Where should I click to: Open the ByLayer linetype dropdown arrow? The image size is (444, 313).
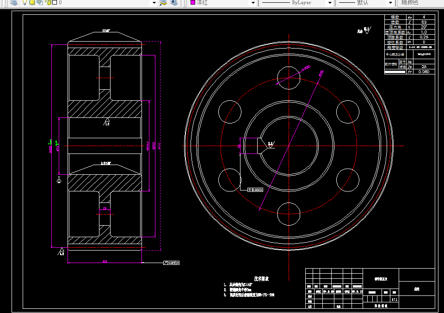click(x=330, y=3)
